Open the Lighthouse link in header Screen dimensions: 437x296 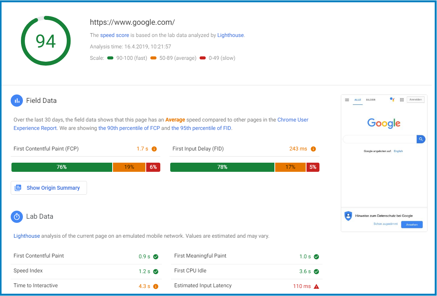(x=231, y=35)
